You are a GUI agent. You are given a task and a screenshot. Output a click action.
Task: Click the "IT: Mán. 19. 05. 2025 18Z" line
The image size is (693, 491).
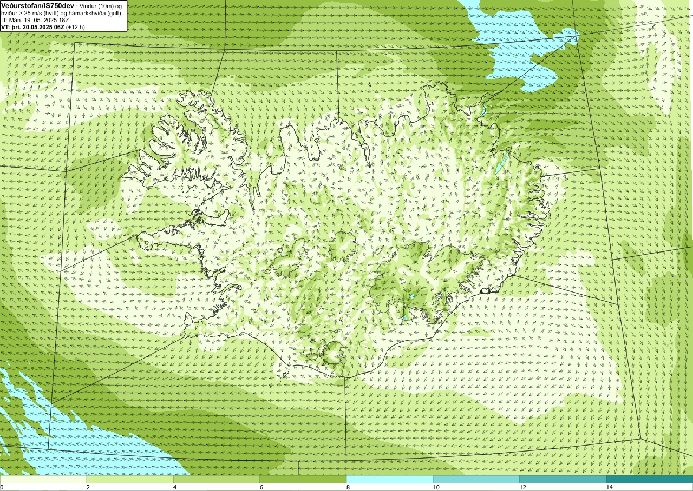tap(35, 19)
